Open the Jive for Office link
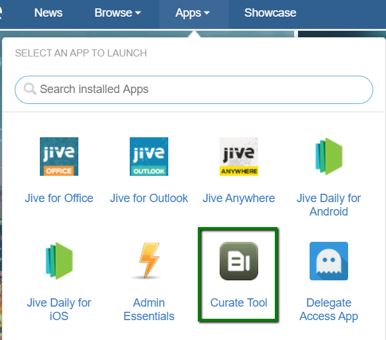The height and width of the screenshot is (340, 386). pos(59,198)
